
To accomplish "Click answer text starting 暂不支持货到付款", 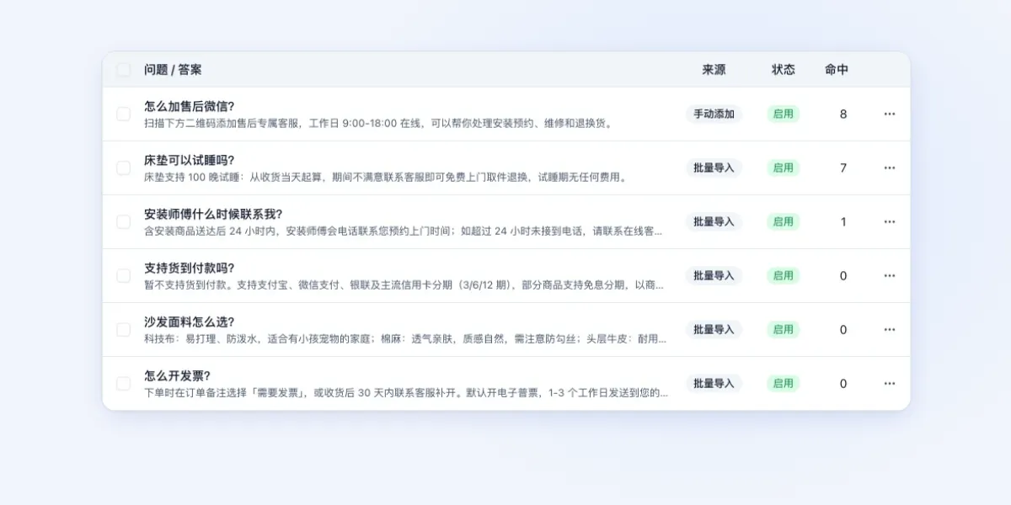I will pos(404,284).
